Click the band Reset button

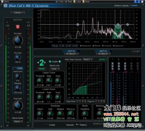(41, 69)
